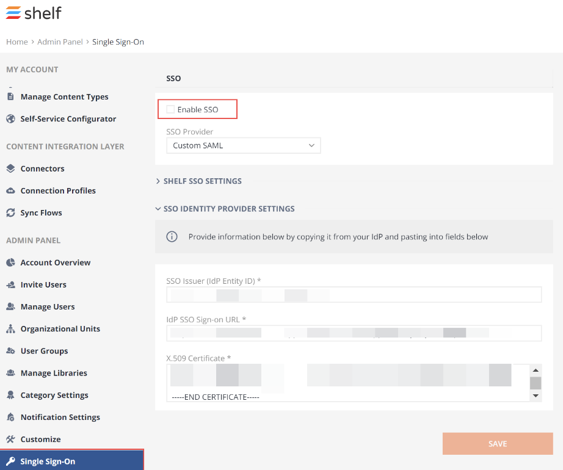This screenshot has height=470, width=563.
Task: Click the SSO Provider label
Action: [x=189, y=132]
